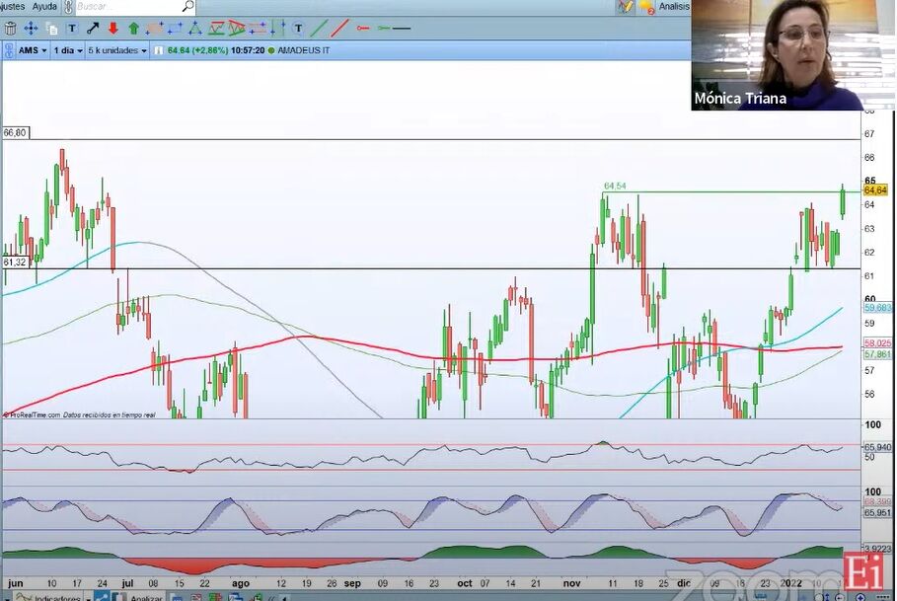897x601 pixels.
Task: Open the Analisis menu
Action: [674, 6]
